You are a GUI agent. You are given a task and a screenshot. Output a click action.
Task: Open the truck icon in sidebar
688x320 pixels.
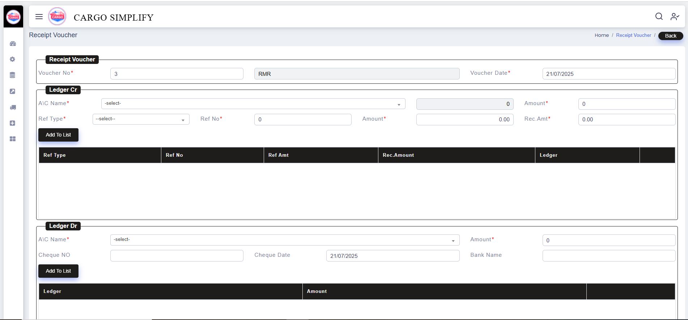tap(13, 107)
